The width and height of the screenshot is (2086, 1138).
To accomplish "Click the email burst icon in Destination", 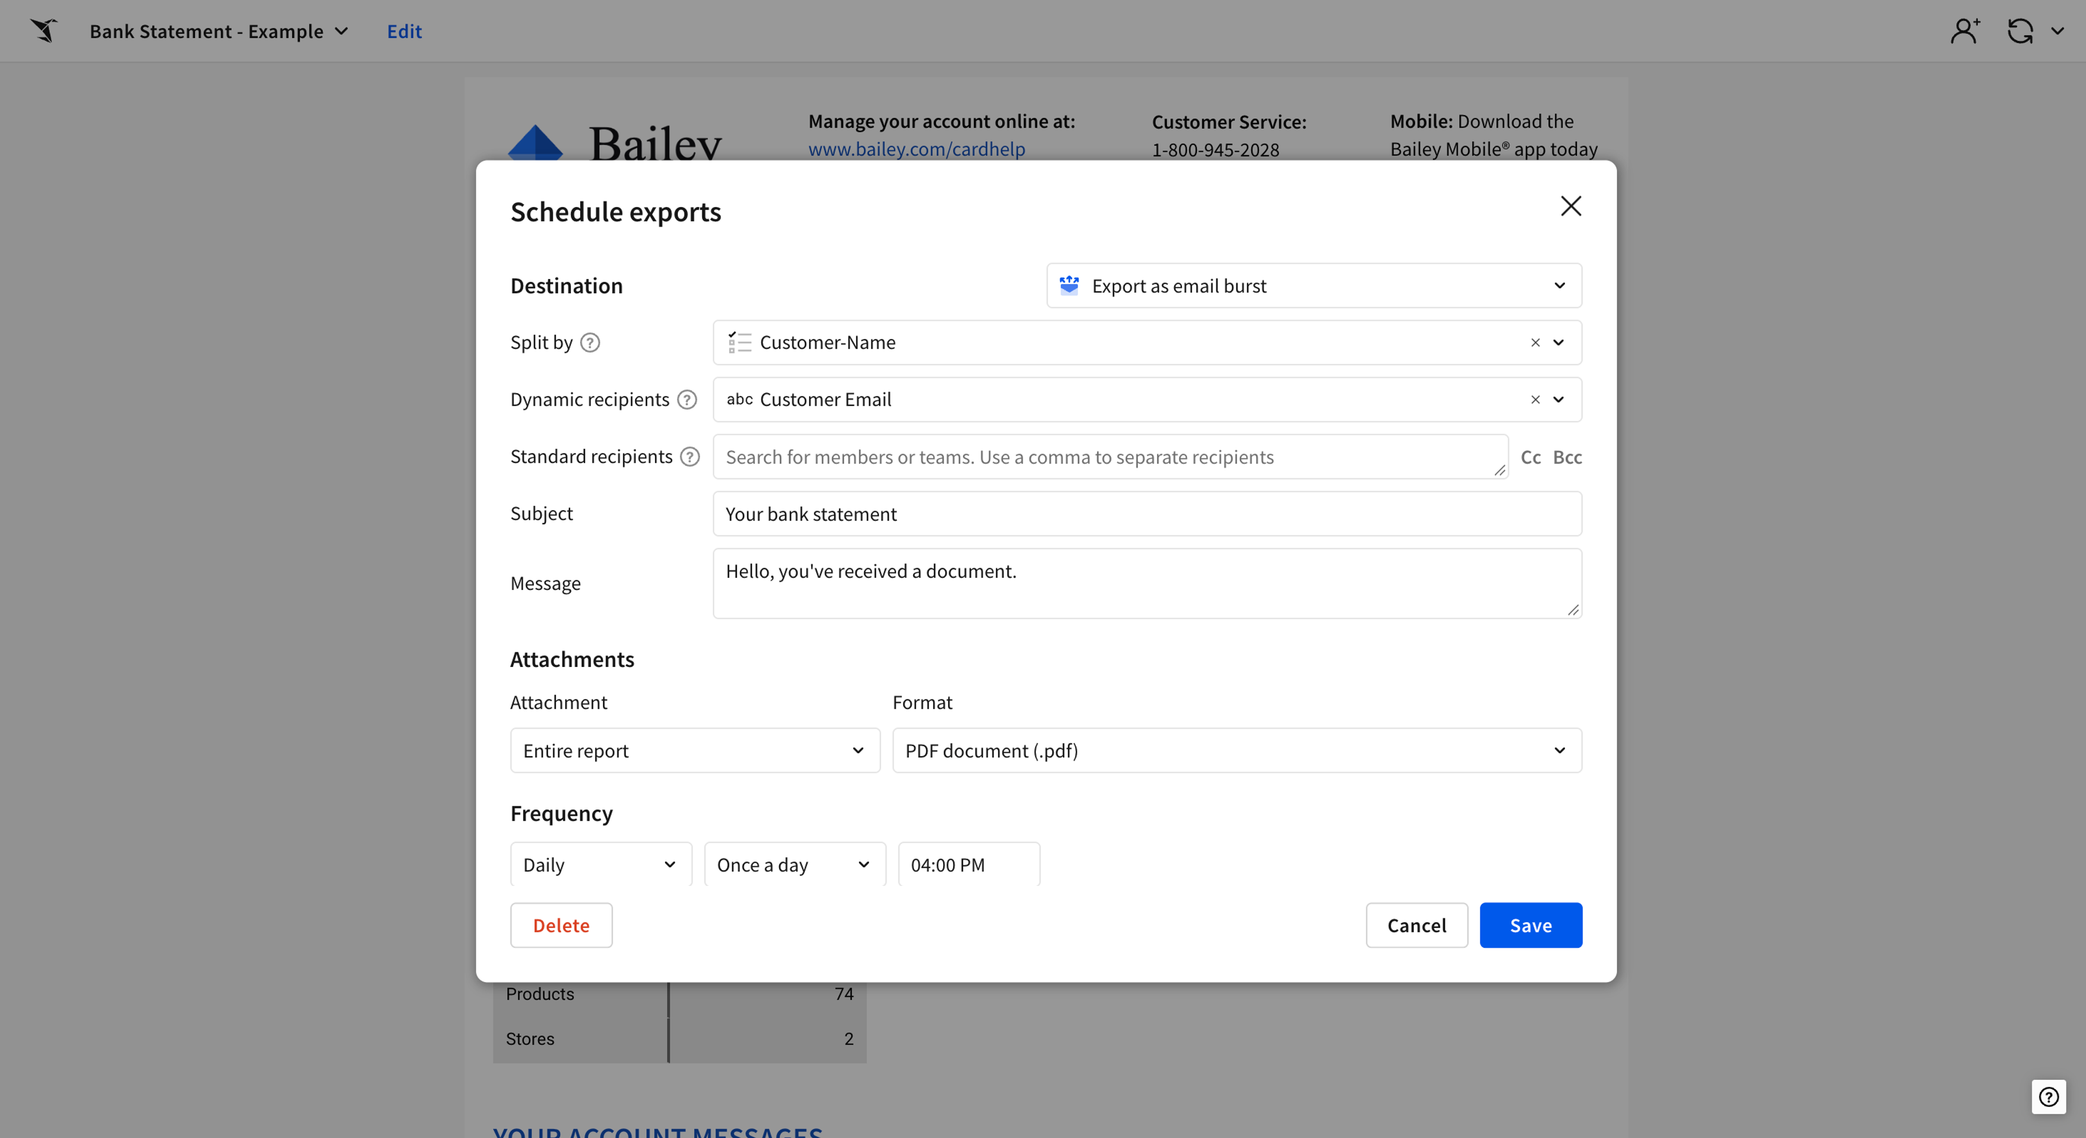I will point(1069,285).
